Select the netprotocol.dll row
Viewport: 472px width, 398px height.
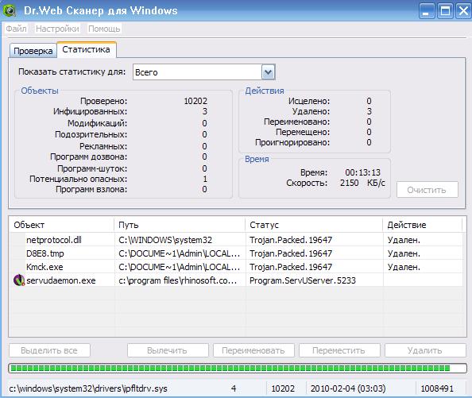coord(236,240)
